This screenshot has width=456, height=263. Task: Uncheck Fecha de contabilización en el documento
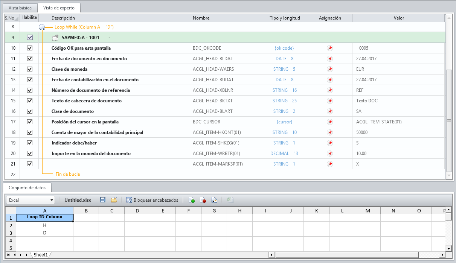[30, 80]
